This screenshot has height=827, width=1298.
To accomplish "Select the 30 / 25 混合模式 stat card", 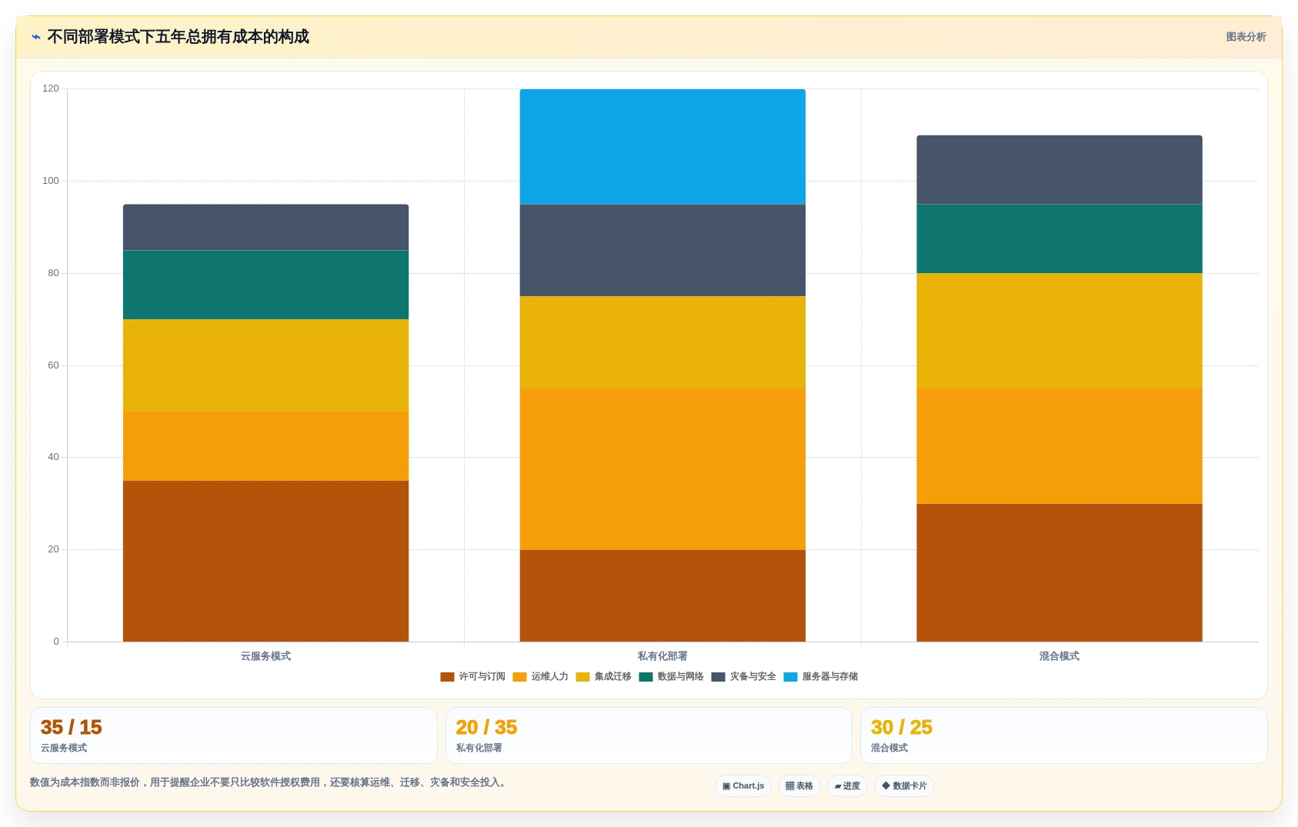I will (1063, 735).
